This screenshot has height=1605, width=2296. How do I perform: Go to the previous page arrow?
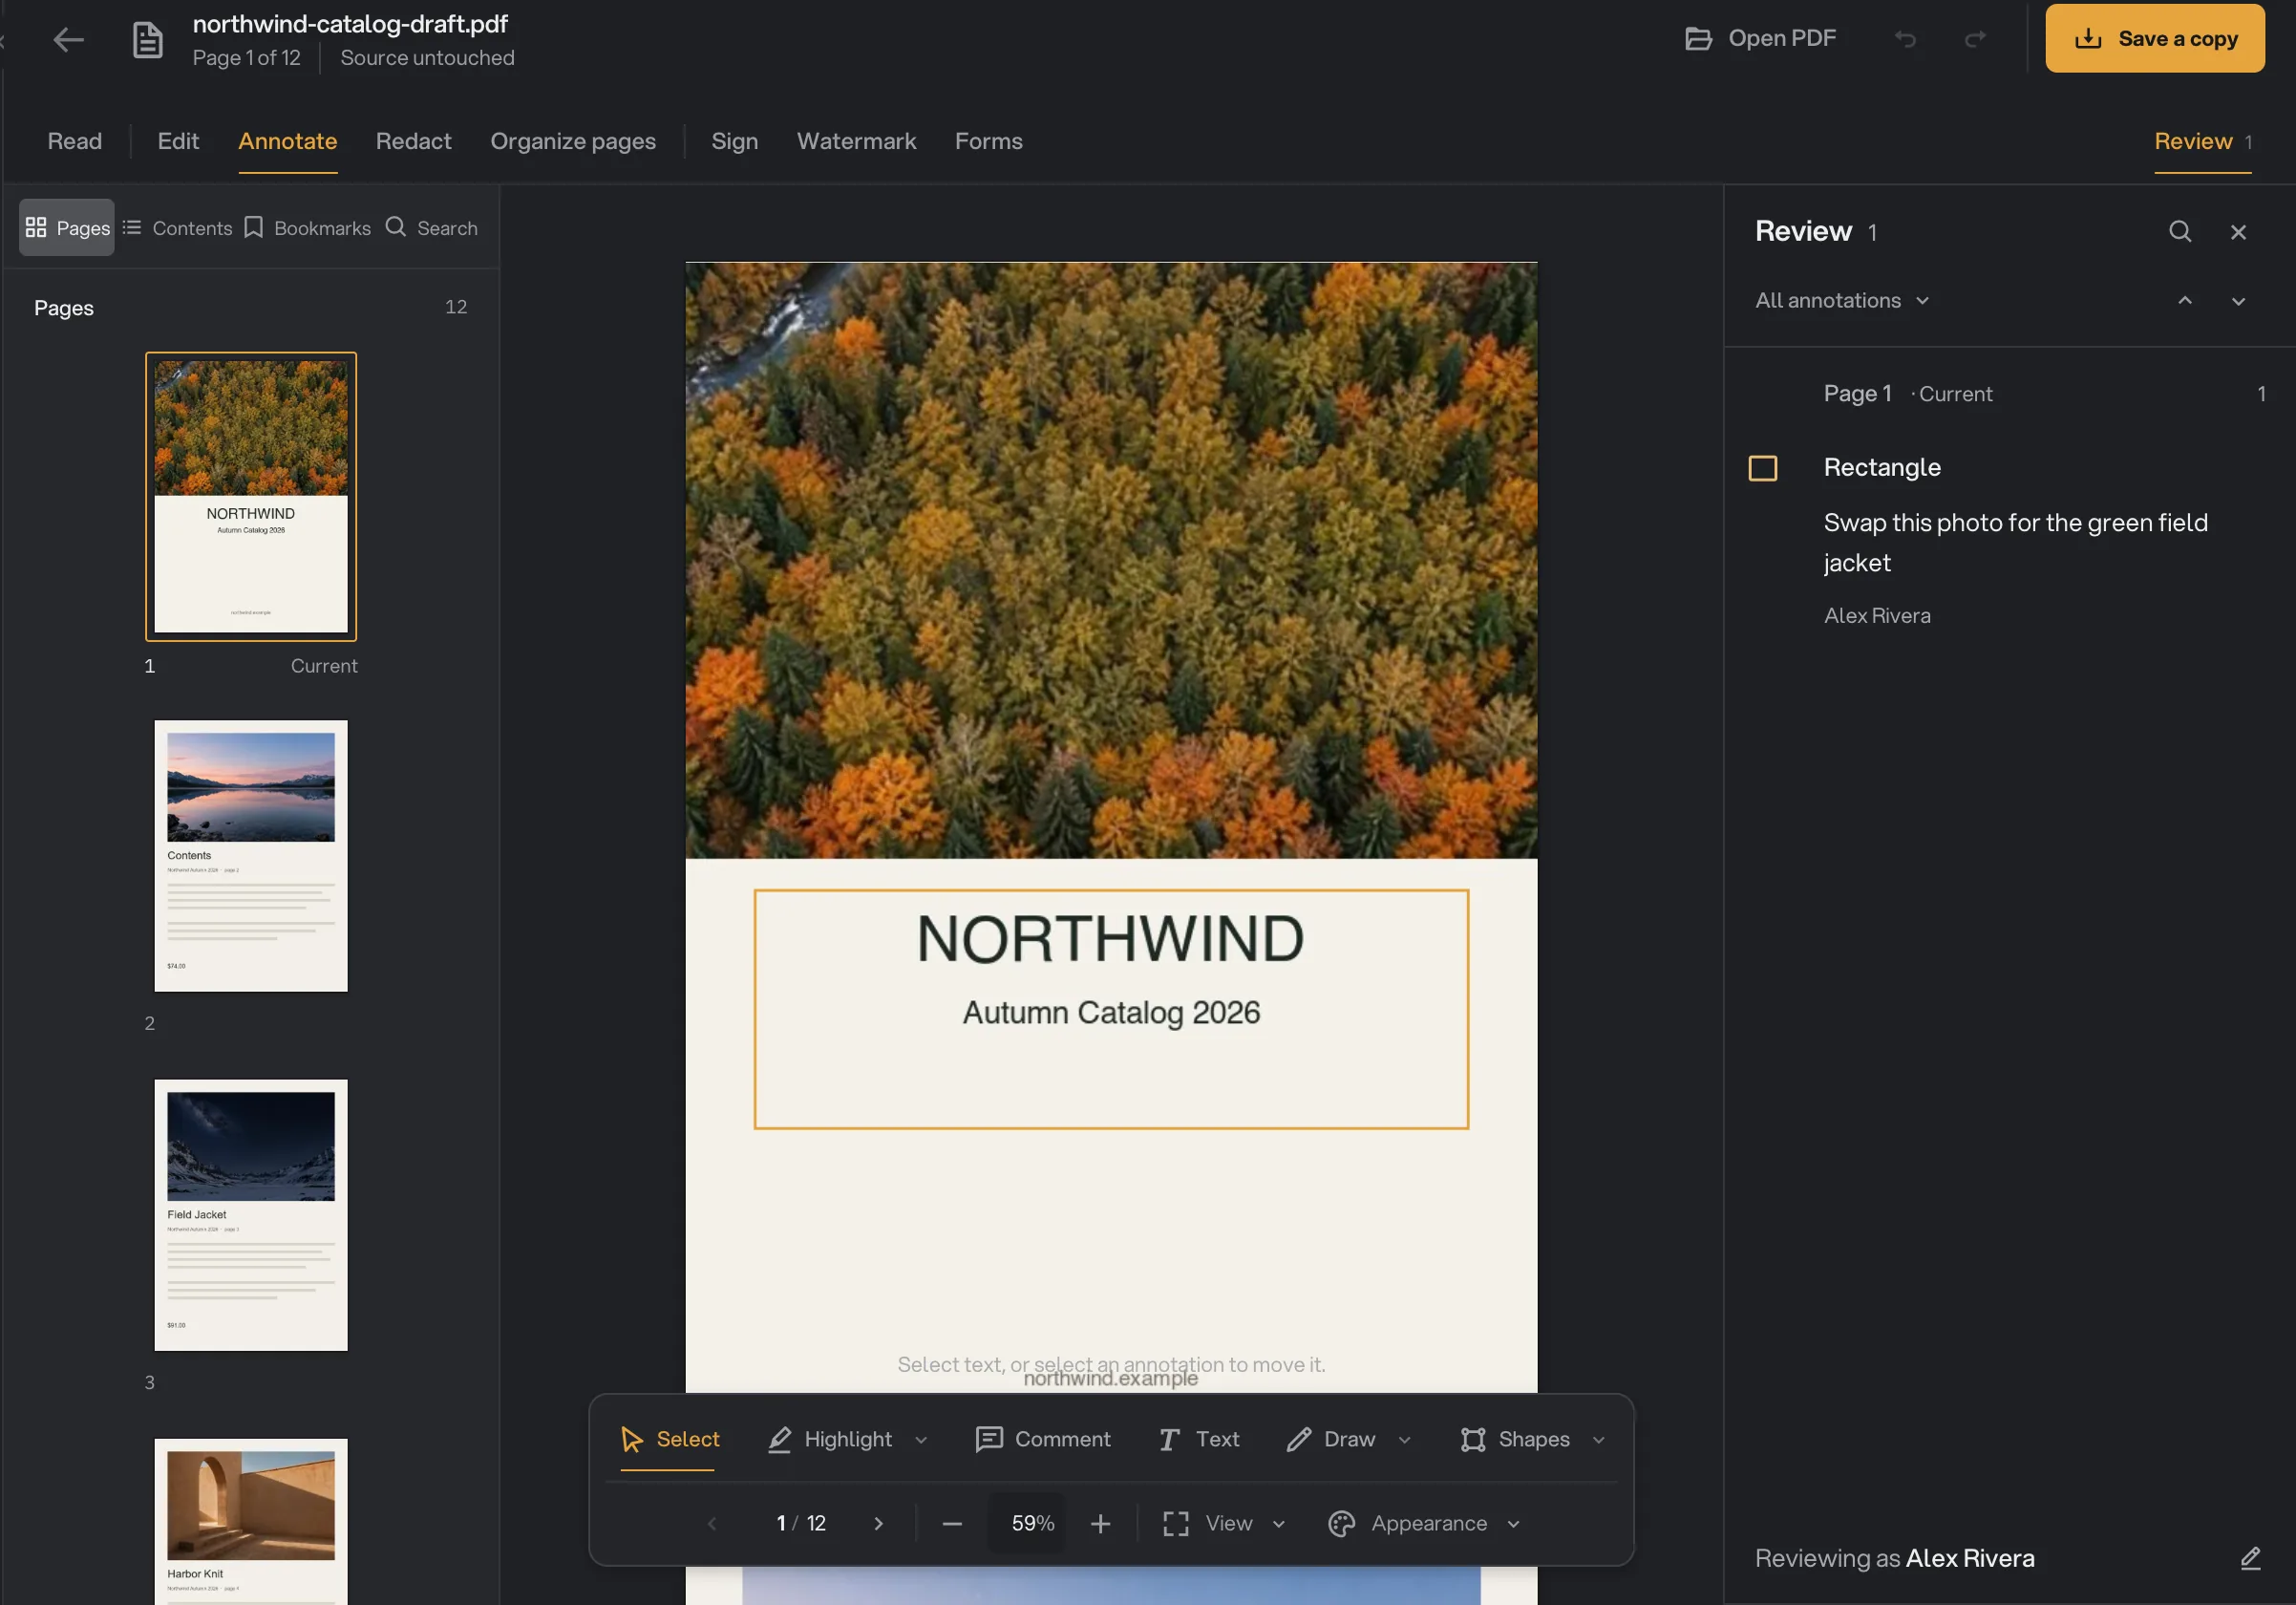click(x=712, y=1523)
